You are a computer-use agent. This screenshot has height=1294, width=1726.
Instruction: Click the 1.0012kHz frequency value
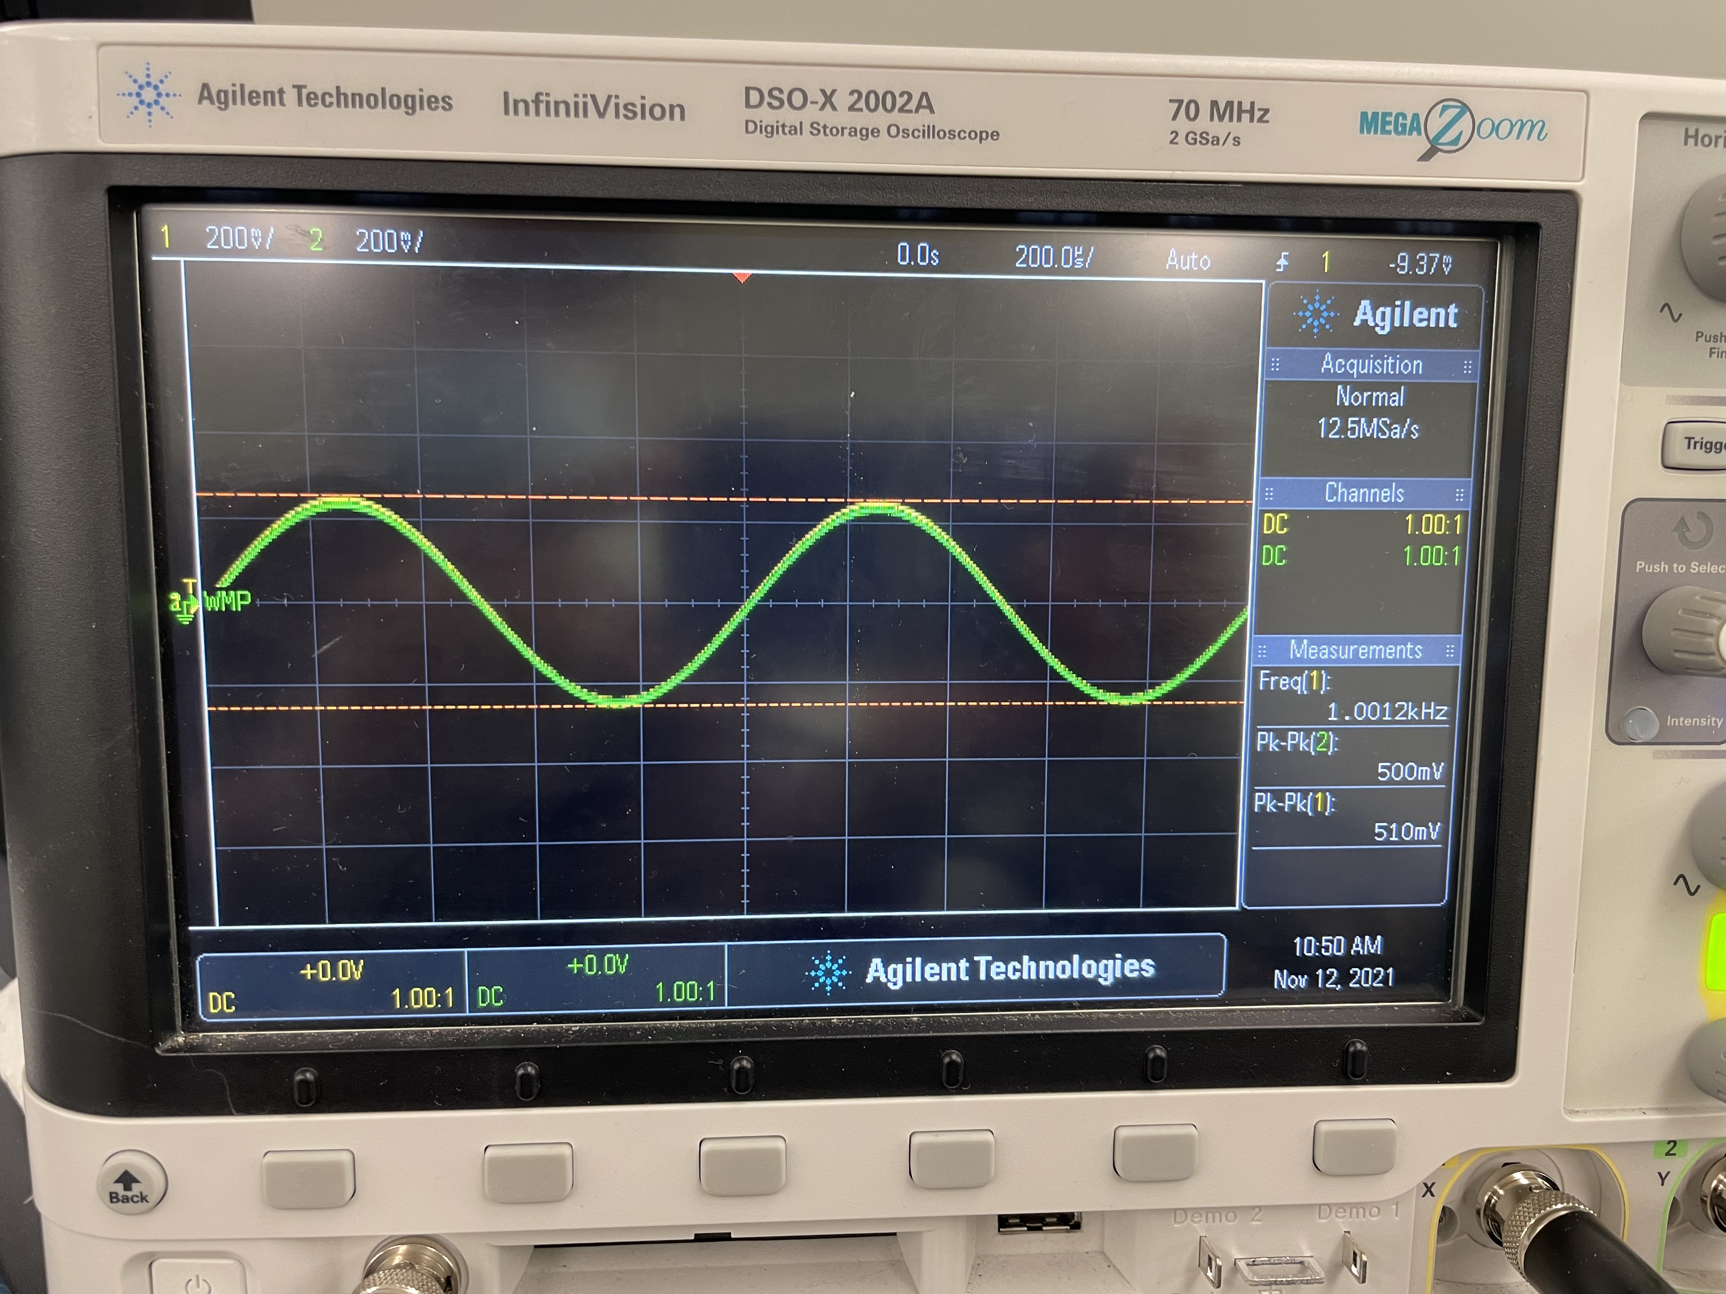click(x=1387, y=711)
